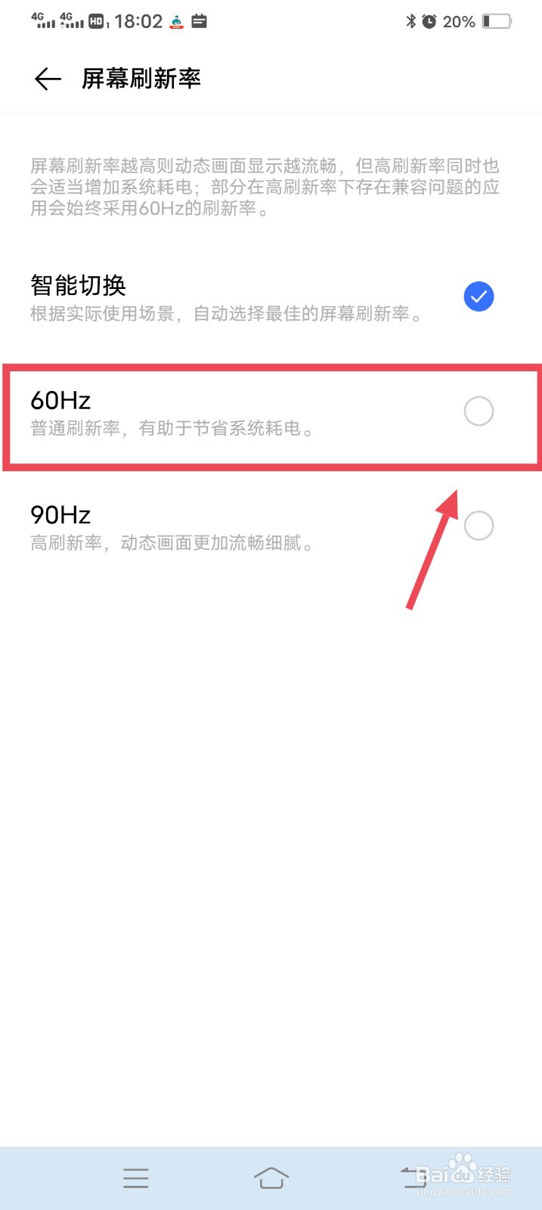542x1210 pixels.
Task: Go to the home screen icon
Action: pos(271,1177)
